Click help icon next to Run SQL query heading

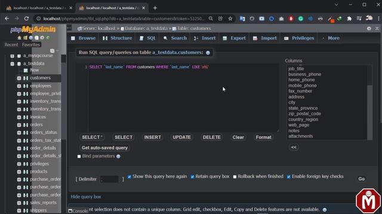208,53
